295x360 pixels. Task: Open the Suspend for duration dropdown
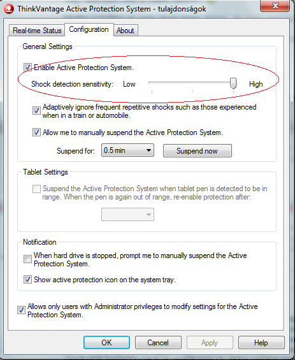coord(127,150)
